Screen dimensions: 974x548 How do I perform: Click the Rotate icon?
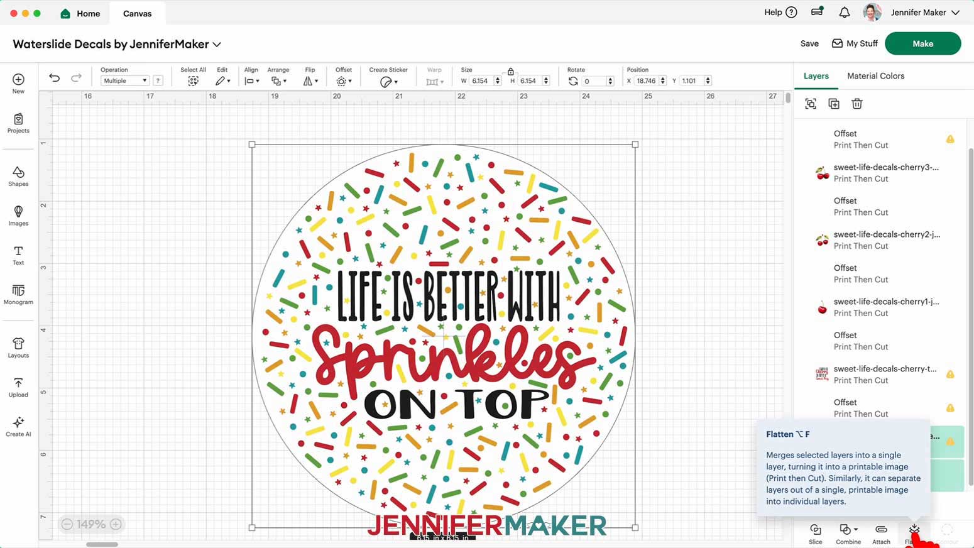572,81
